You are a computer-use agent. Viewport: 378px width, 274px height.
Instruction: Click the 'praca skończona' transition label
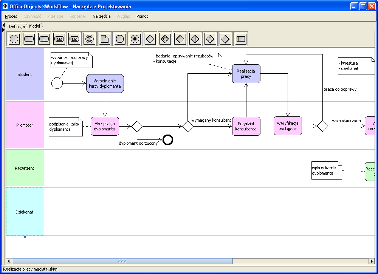coord(345,121)
